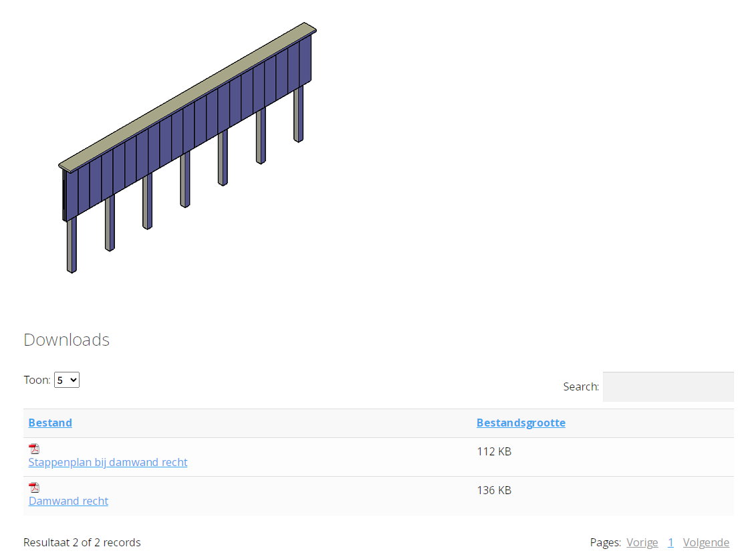
Task: Download Stappenplan bij damwand recht
Action: coord(108,462)
